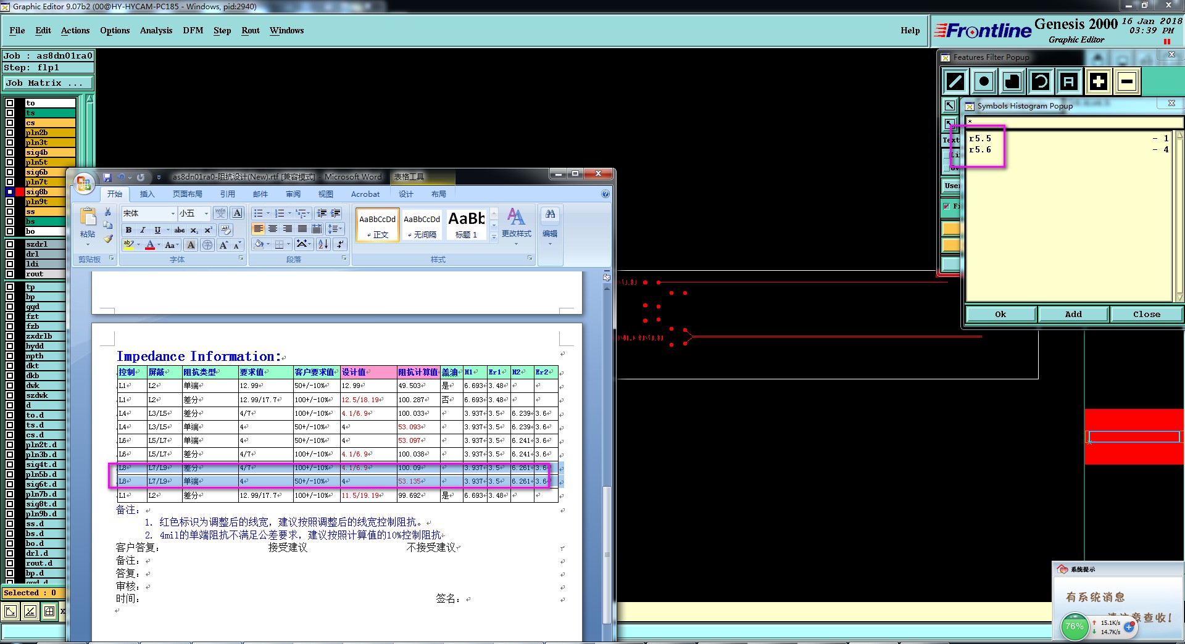Toggle the checkbox for layer ts
The height and width of the screenshot is (644, 1185).
coord(10,113)
